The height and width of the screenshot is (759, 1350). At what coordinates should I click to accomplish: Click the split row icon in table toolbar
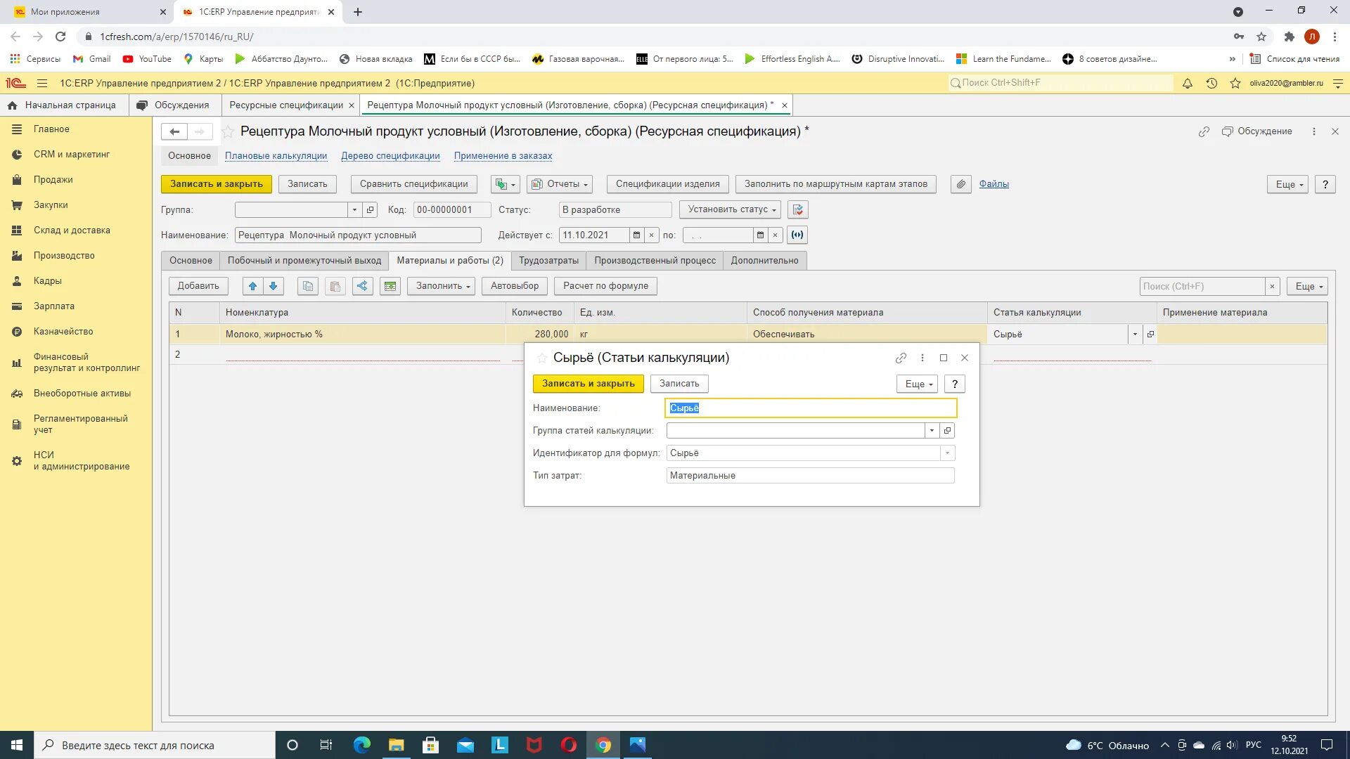click(363, 286)
